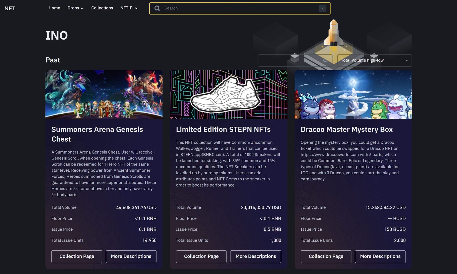
Task: Click the Summoners Arena banner image
Action: (x=104, y=94)
